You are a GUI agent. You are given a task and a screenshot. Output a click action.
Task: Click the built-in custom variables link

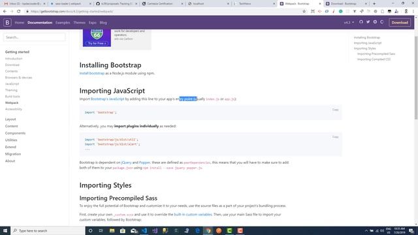coord(193,215)
